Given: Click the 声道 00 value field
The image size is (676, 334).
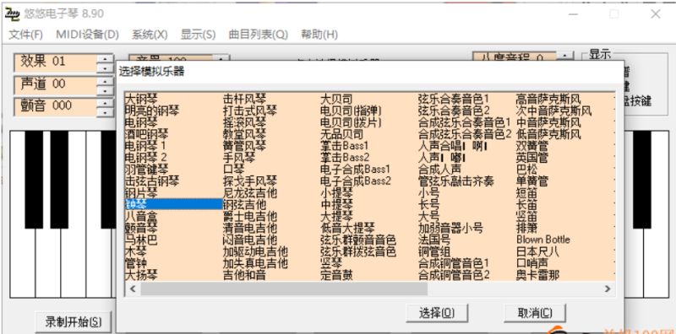Looking at the screenshot, I should click(x=56, y=85).
